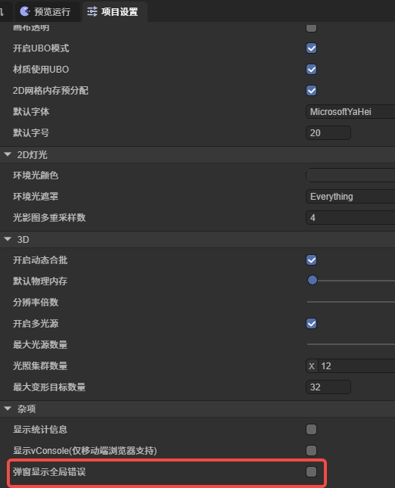Toggle the 开启多光源 checkbox

311,323
